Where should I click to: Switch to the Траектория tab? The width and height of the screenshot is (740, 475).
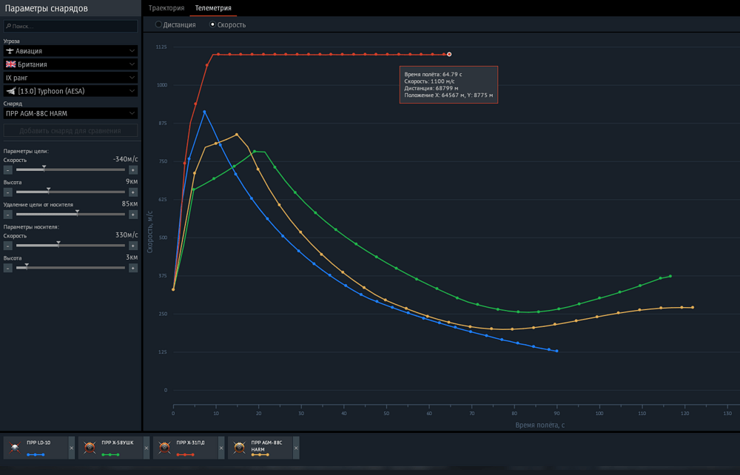click(166, 8)
